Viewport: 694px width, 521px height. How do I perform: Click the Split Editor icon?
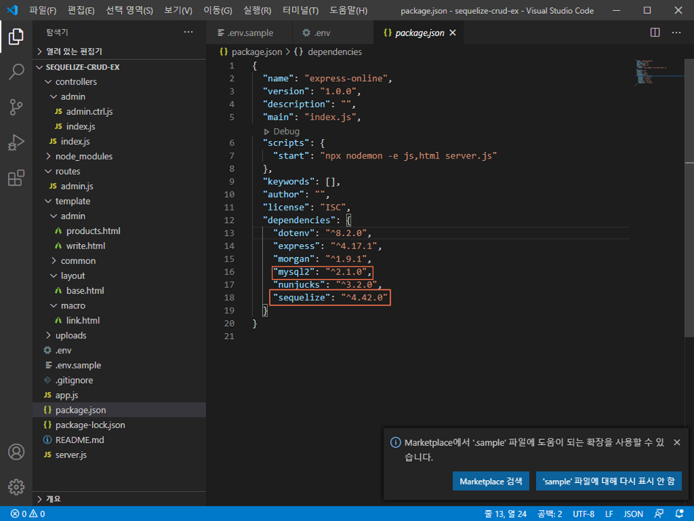[655, 33]
